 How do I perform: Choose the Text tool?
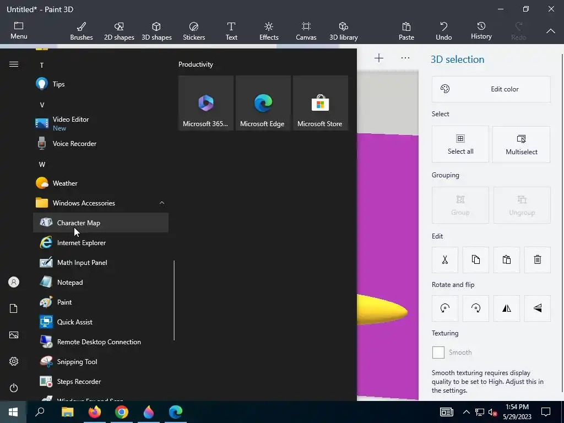click(x=231, y=31)
